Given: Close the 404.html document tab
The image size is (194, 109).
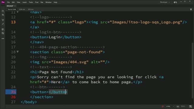Looking at the screenshot, I should click(15, 6).
